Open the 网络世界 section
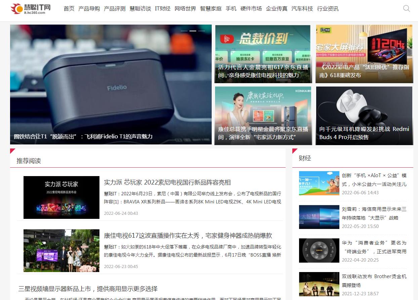This screenshot has height=300, width=418. point(185,9)
